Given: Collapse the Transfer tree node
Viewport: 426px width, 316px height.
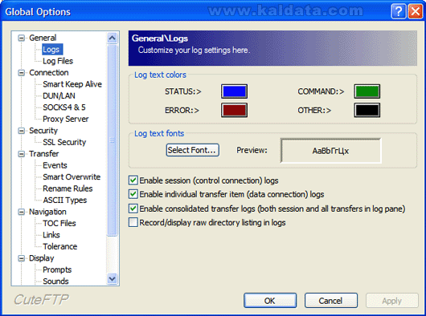Looking at the screenshot, I should point(21,154).
